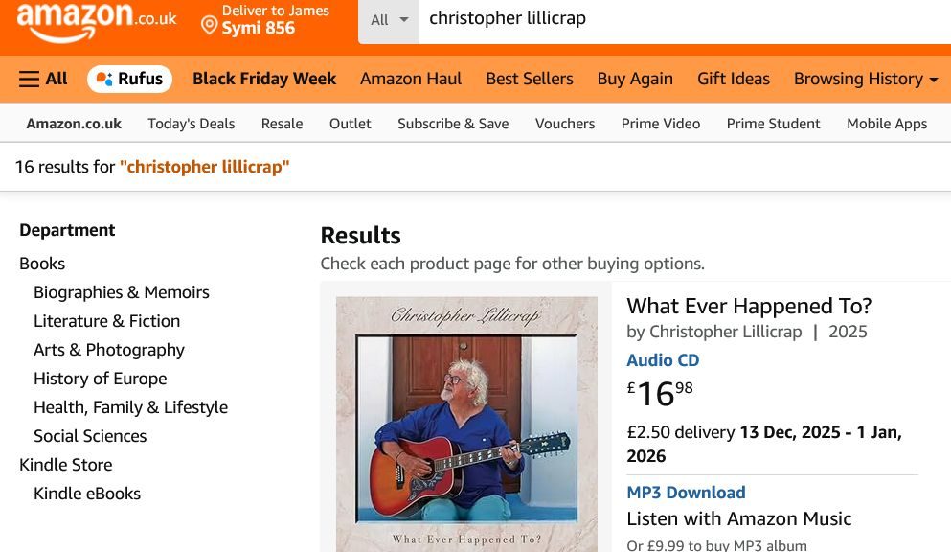Click the delivery location pin icon
The height and width of the screenshot is (552, 951).
pos(209,24)
